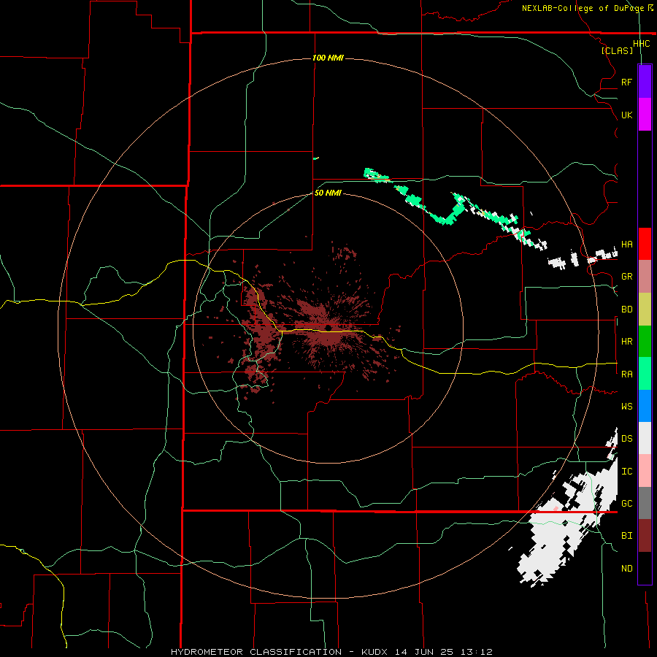Click the ND legend label
Viewport: 657px width, 657px height.
coord(626,569)
